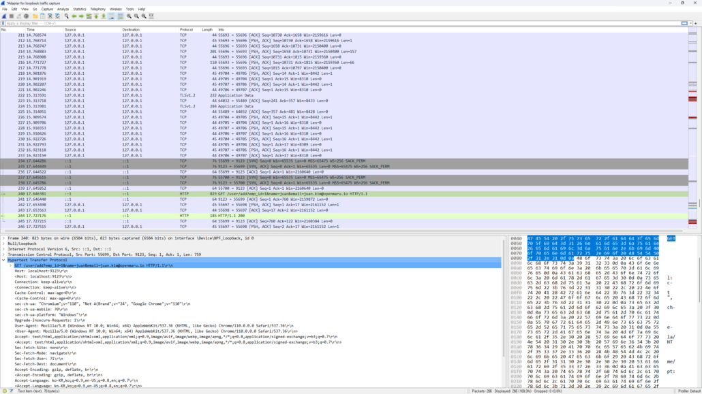Toggle auto-scroll during live capture
This screenshot has width=702, height=394.
pos(112,16)
